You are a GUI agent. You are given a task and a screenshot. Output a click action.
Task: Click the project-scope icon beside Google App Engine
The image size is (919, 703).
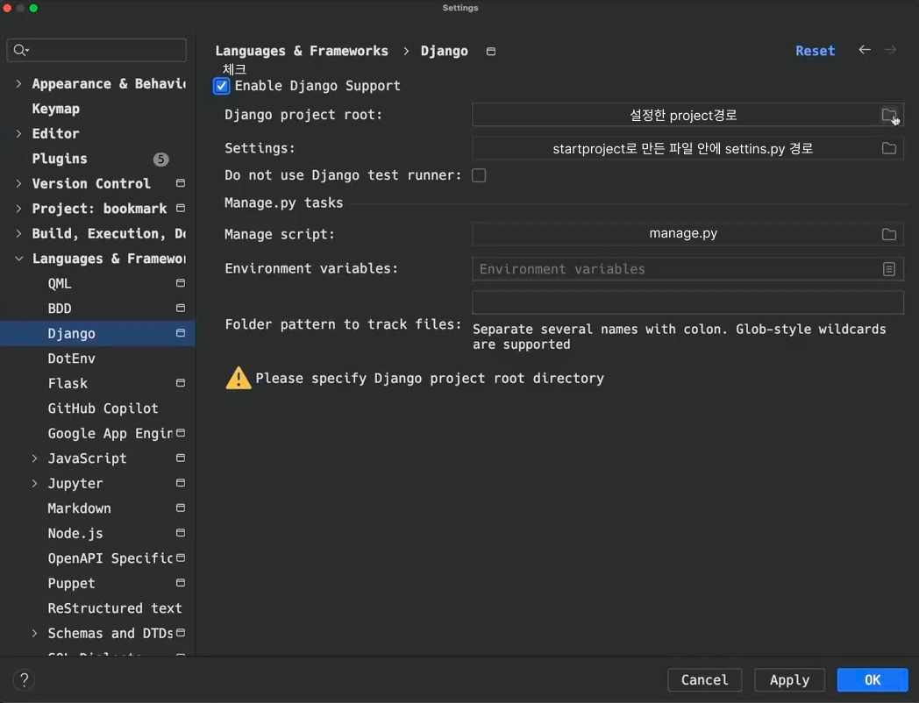[181, 433]
